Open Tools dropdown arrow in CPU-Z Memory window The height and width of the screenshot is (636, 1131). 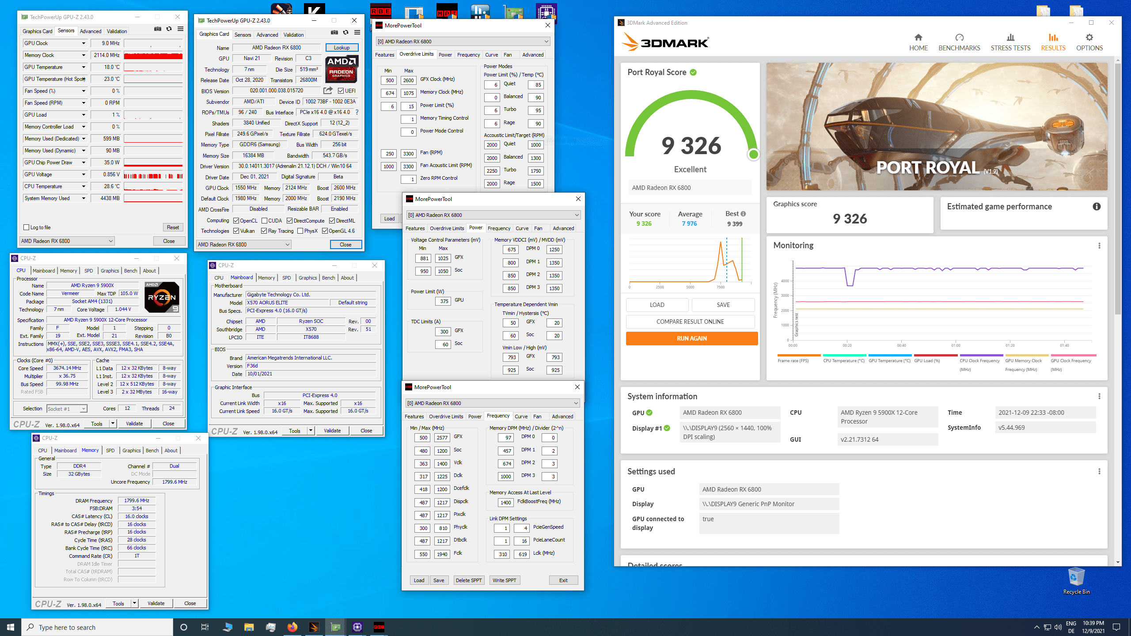[134, 603]
